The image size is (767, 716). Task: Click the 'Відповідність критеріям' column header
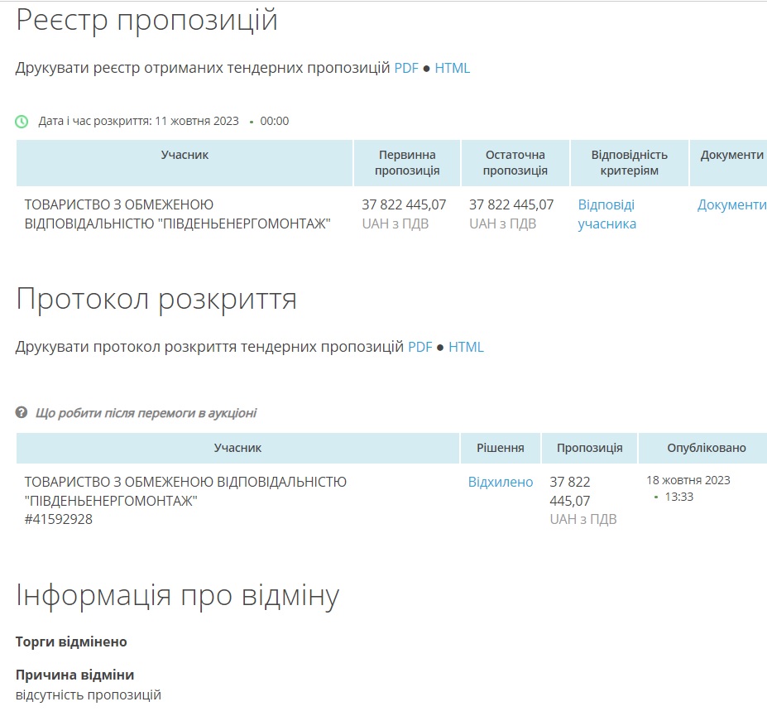pos(629,162)
